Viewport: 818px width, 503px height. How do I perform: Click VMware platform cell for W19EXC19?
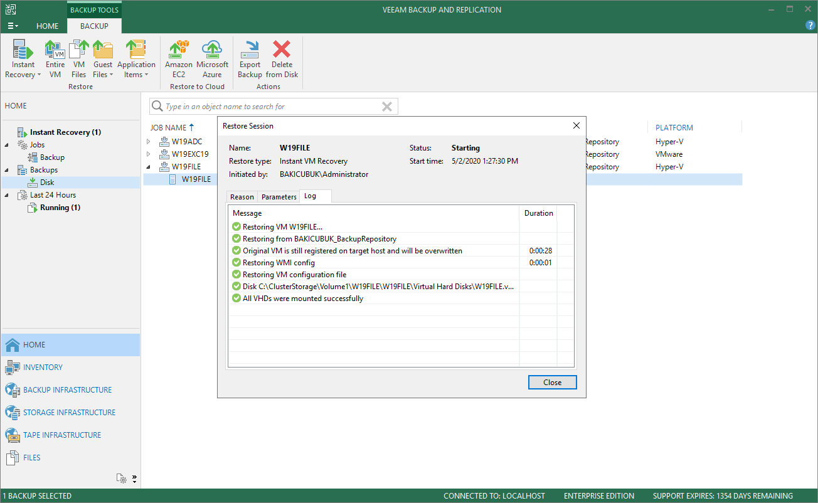pyautogui.click(x=669, y=154)
